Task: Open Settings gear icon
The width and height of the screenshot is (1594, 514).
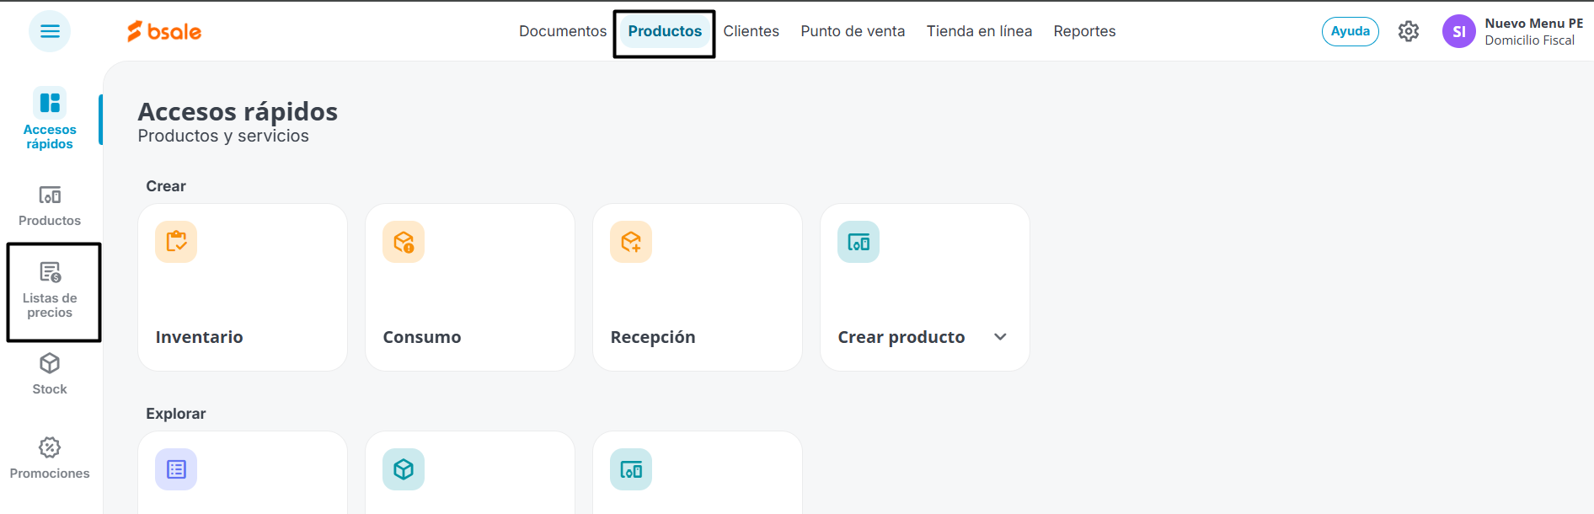Action: [1409, 31]
